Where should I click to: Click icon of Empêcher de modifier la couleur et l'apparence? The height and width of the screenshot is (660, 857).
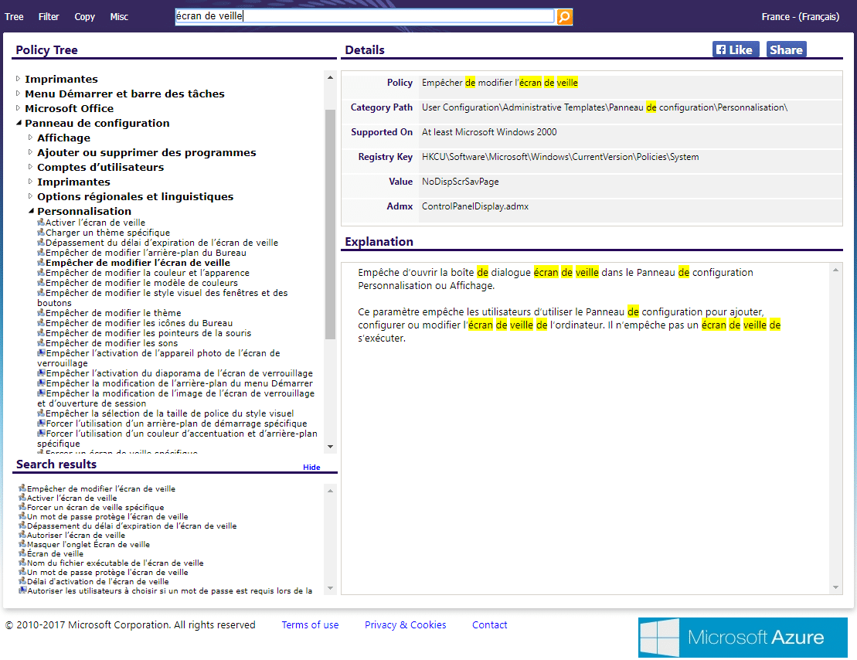point(41,272)
